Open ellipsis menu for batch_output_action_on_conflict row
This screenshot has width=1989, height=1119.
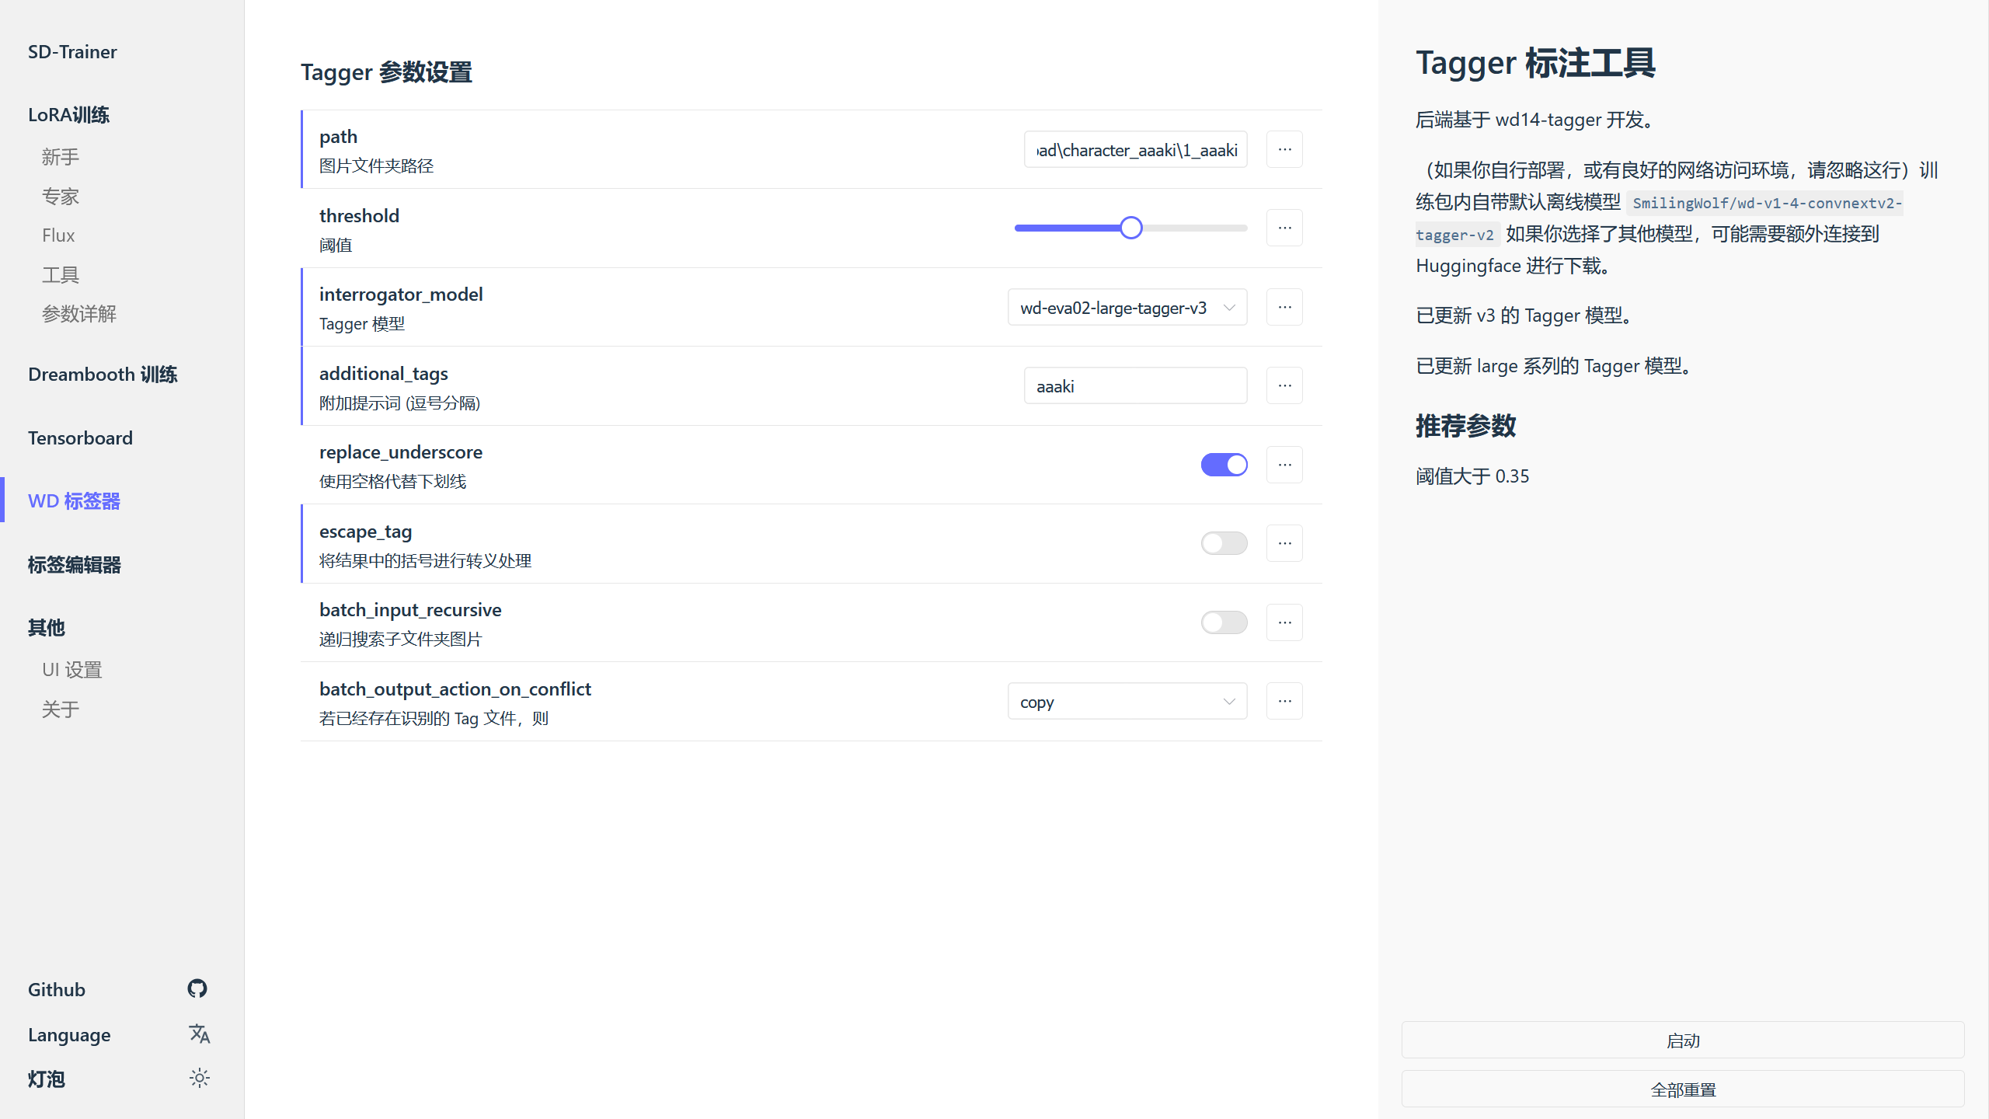(1284, 701)
